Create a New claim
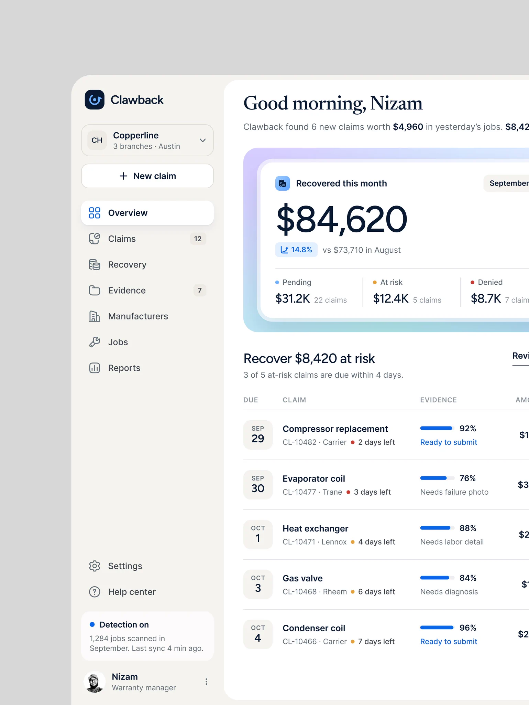The width and height of the screenshot is (529, 705). [147, 176]
